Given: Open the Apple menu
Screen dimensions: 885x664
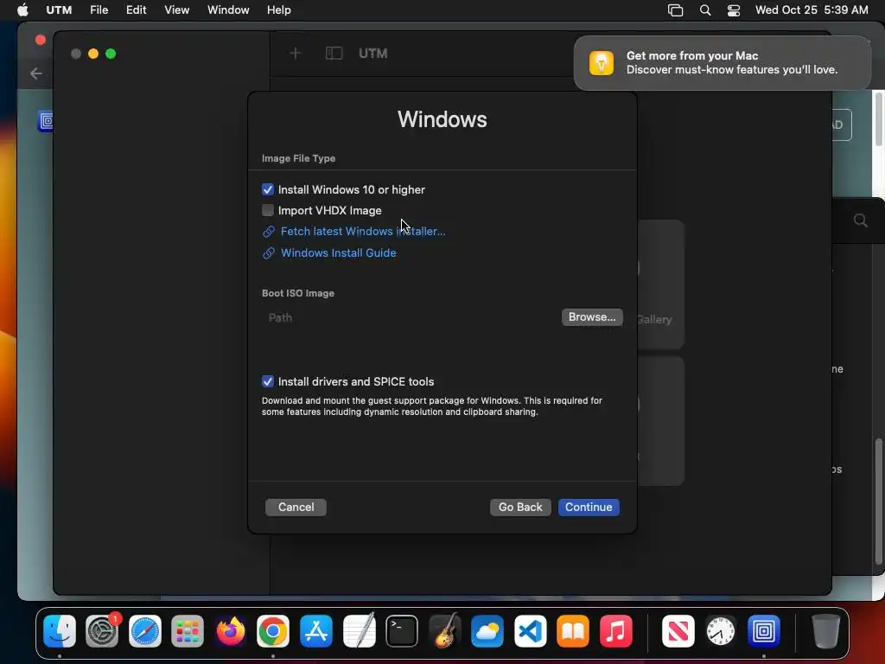Looking at the screenshot, I should (x=22, y=10).
